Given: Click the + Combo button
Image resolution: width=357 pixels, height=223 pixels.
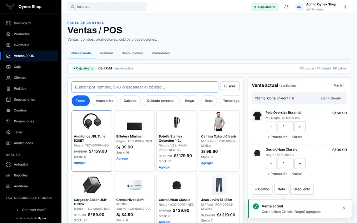Looking at the screenshot, I should click(x=262, y=189).
